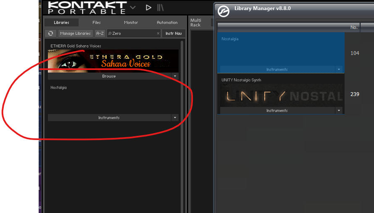Open the Automation tab
The height and width of the screenshot is (213, 374).
click(x=167, y=22)
